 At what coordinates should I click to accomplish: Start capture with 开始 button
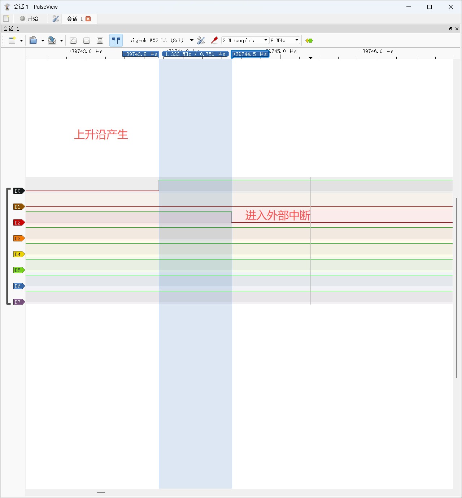pos(29,18)
